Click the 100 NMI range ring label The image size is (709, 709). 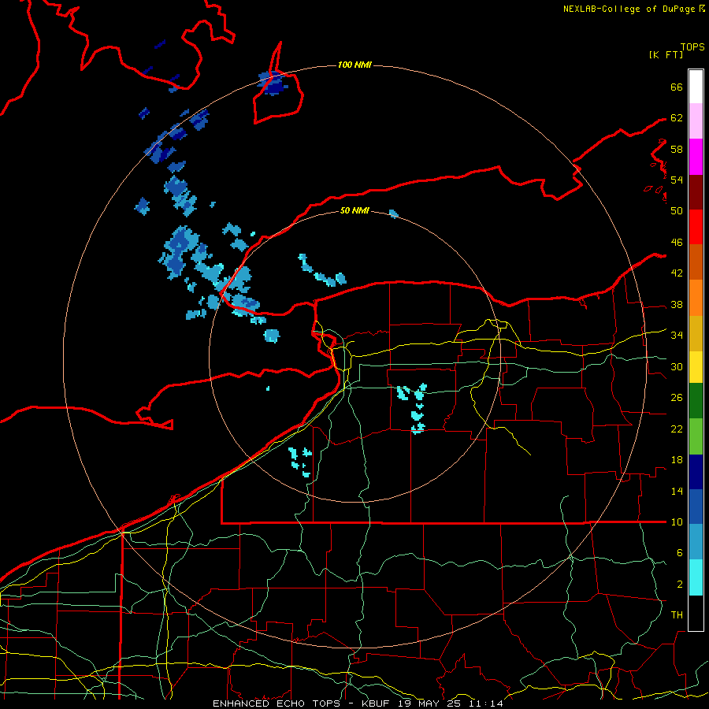point(354,65)
